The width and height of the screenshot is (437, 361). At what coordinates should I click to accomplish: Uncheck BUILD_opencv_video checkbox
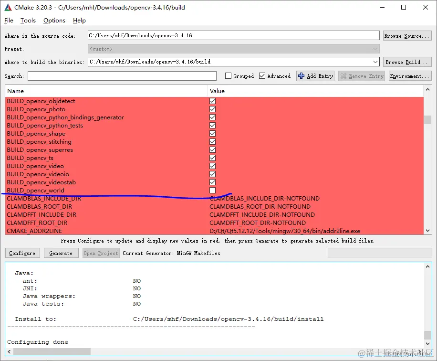(212, 166)
